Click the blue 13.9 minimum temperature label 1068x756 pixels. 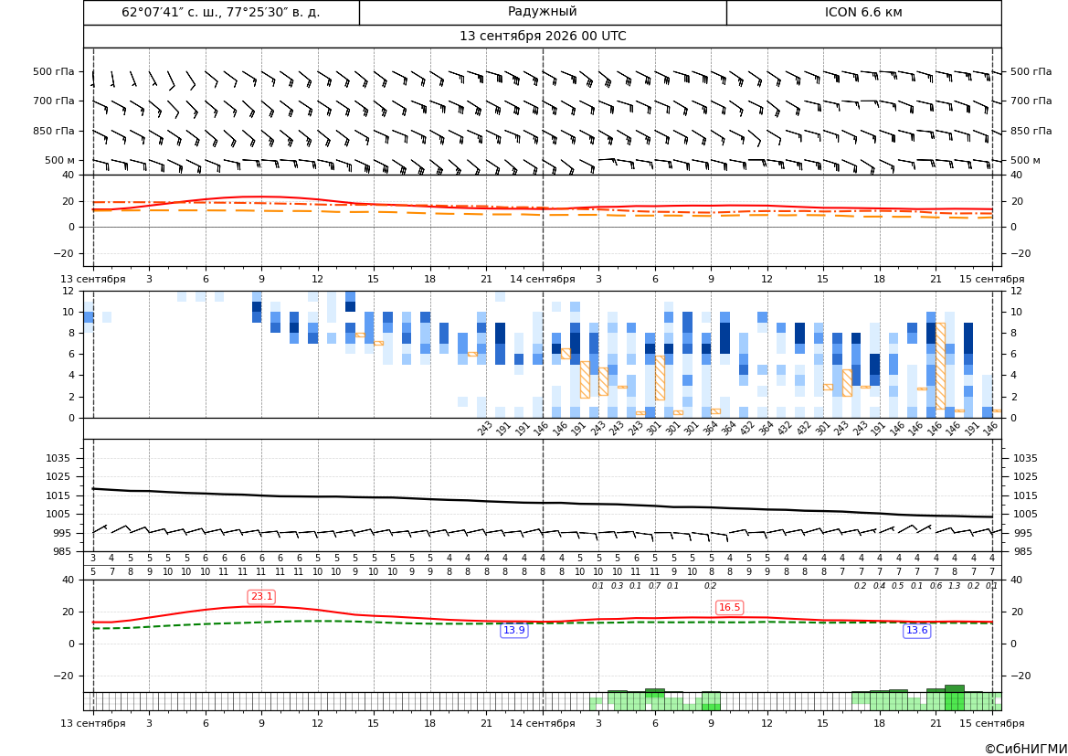(x=513, y=630)
